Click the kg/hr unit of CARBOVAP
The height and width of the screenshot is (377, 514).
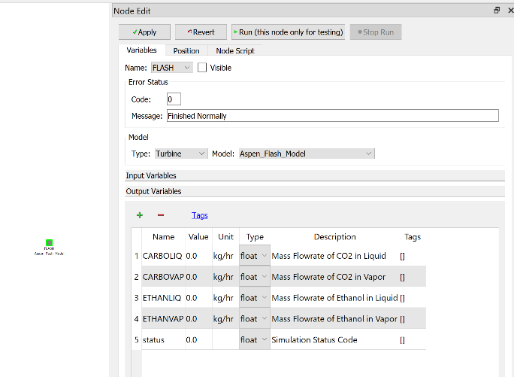[x=225, y=277]
